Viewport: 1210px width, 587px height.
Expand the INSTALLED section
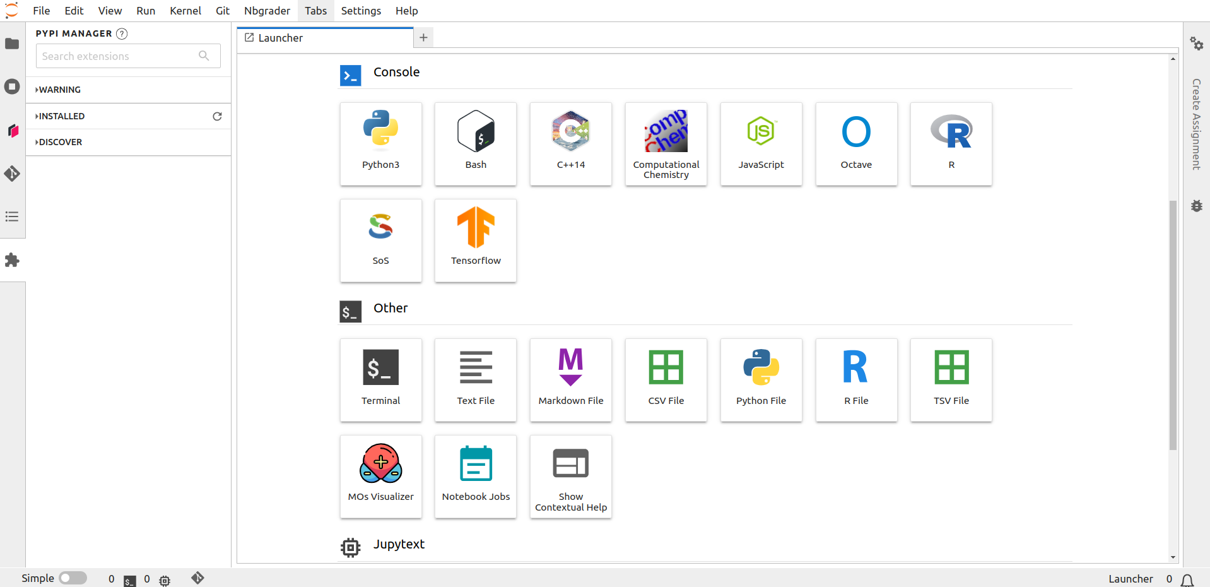62,116
